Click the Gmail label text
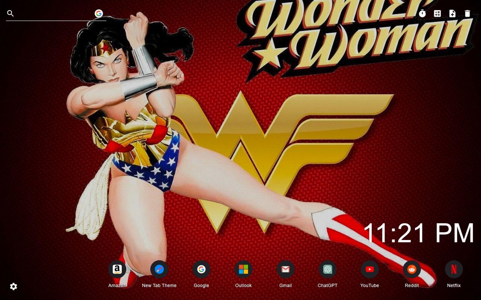481x300 pixels. click(286, 285)
